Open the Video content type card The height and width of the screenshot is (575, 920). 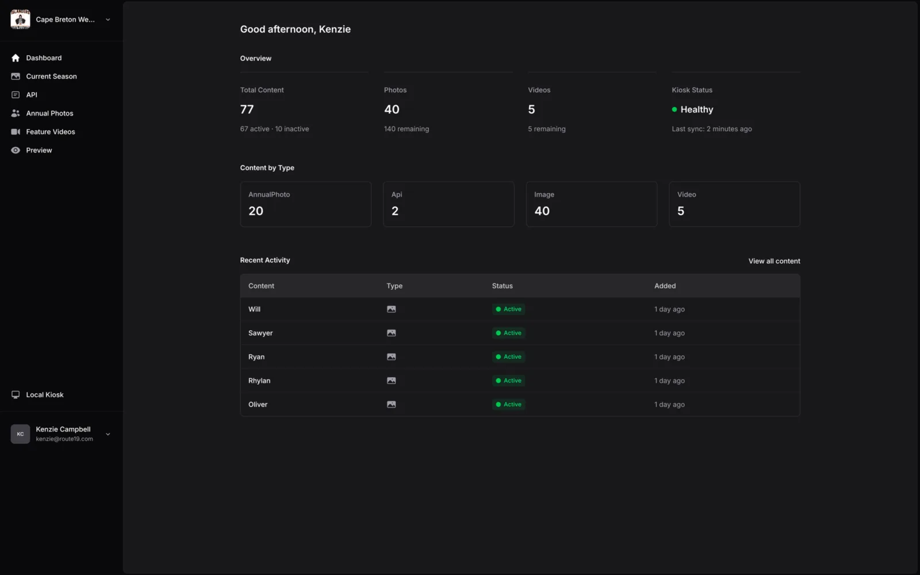[734, 204]
